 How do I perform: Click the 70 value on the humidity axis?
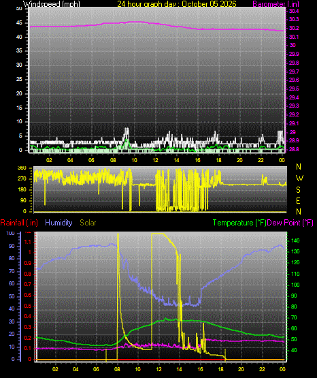[12, 271]
